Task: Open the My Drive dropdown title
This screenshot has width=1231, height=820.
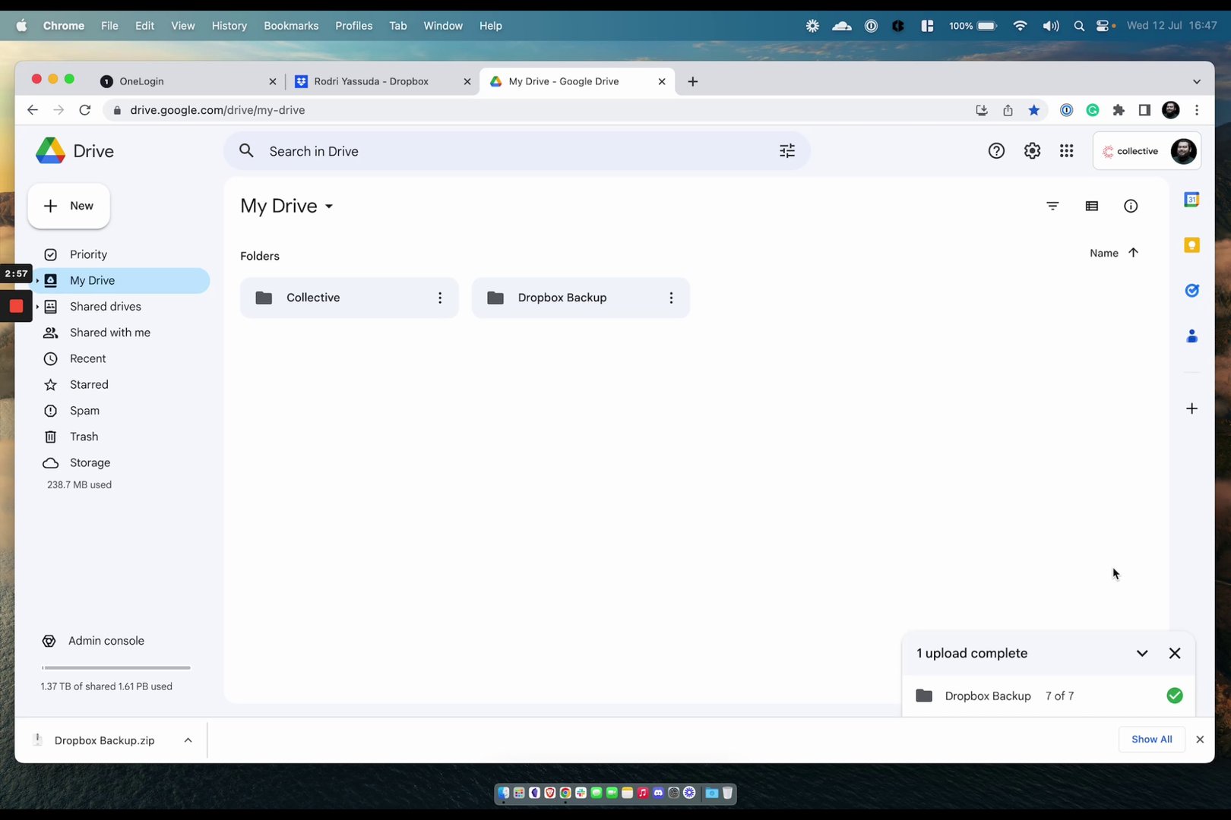Action: (286, 206)
